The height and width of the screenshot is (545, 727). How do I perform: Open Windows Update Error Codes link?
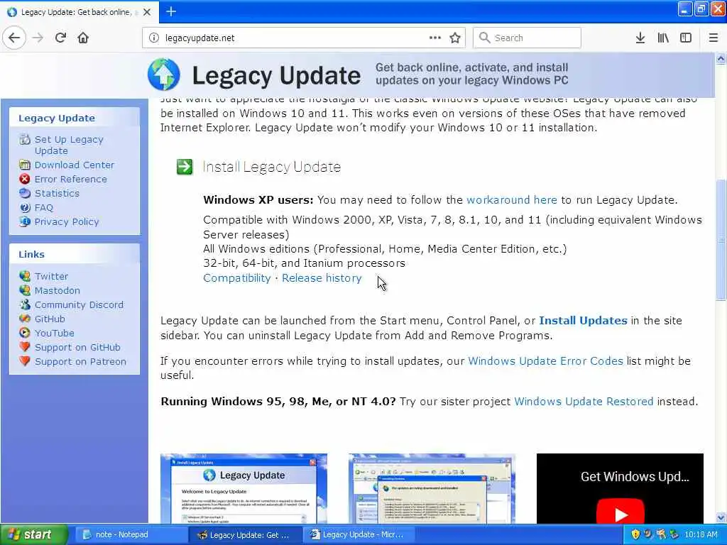pyautogui.click(x=545, y=361)
